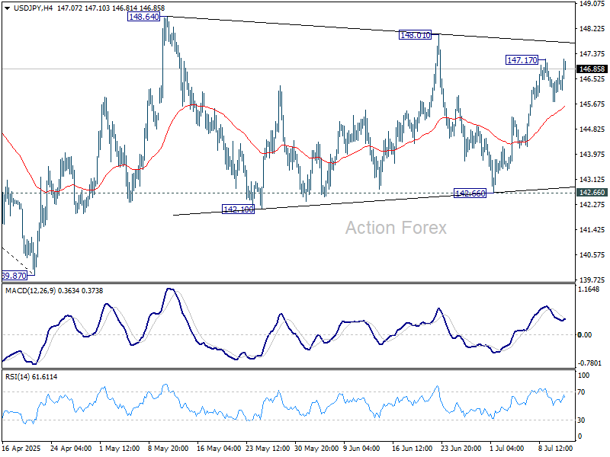Select the partially visible 39.870 low label

click(14, 276)
